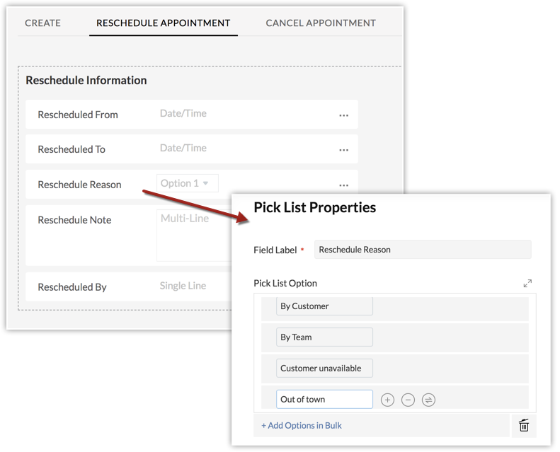Image resolution: width=560 pixels, height=452 pixels.
Task: Open options menu for Rescheduled To field
Action: click(343, 150)
